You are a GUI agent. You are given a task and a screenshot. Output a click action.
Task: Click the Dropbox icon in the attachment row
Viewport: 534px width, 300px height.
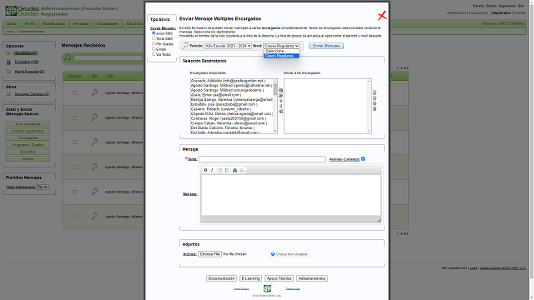(x=273, y=254)
